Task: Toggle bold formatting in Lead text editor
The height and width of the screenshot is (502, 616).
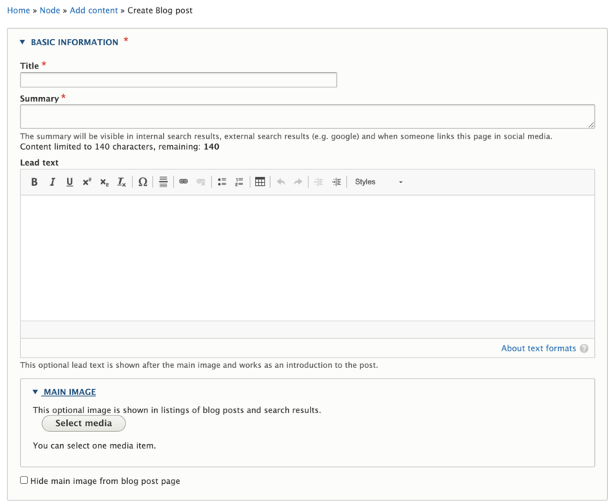Action: click(x=35, y=182)
